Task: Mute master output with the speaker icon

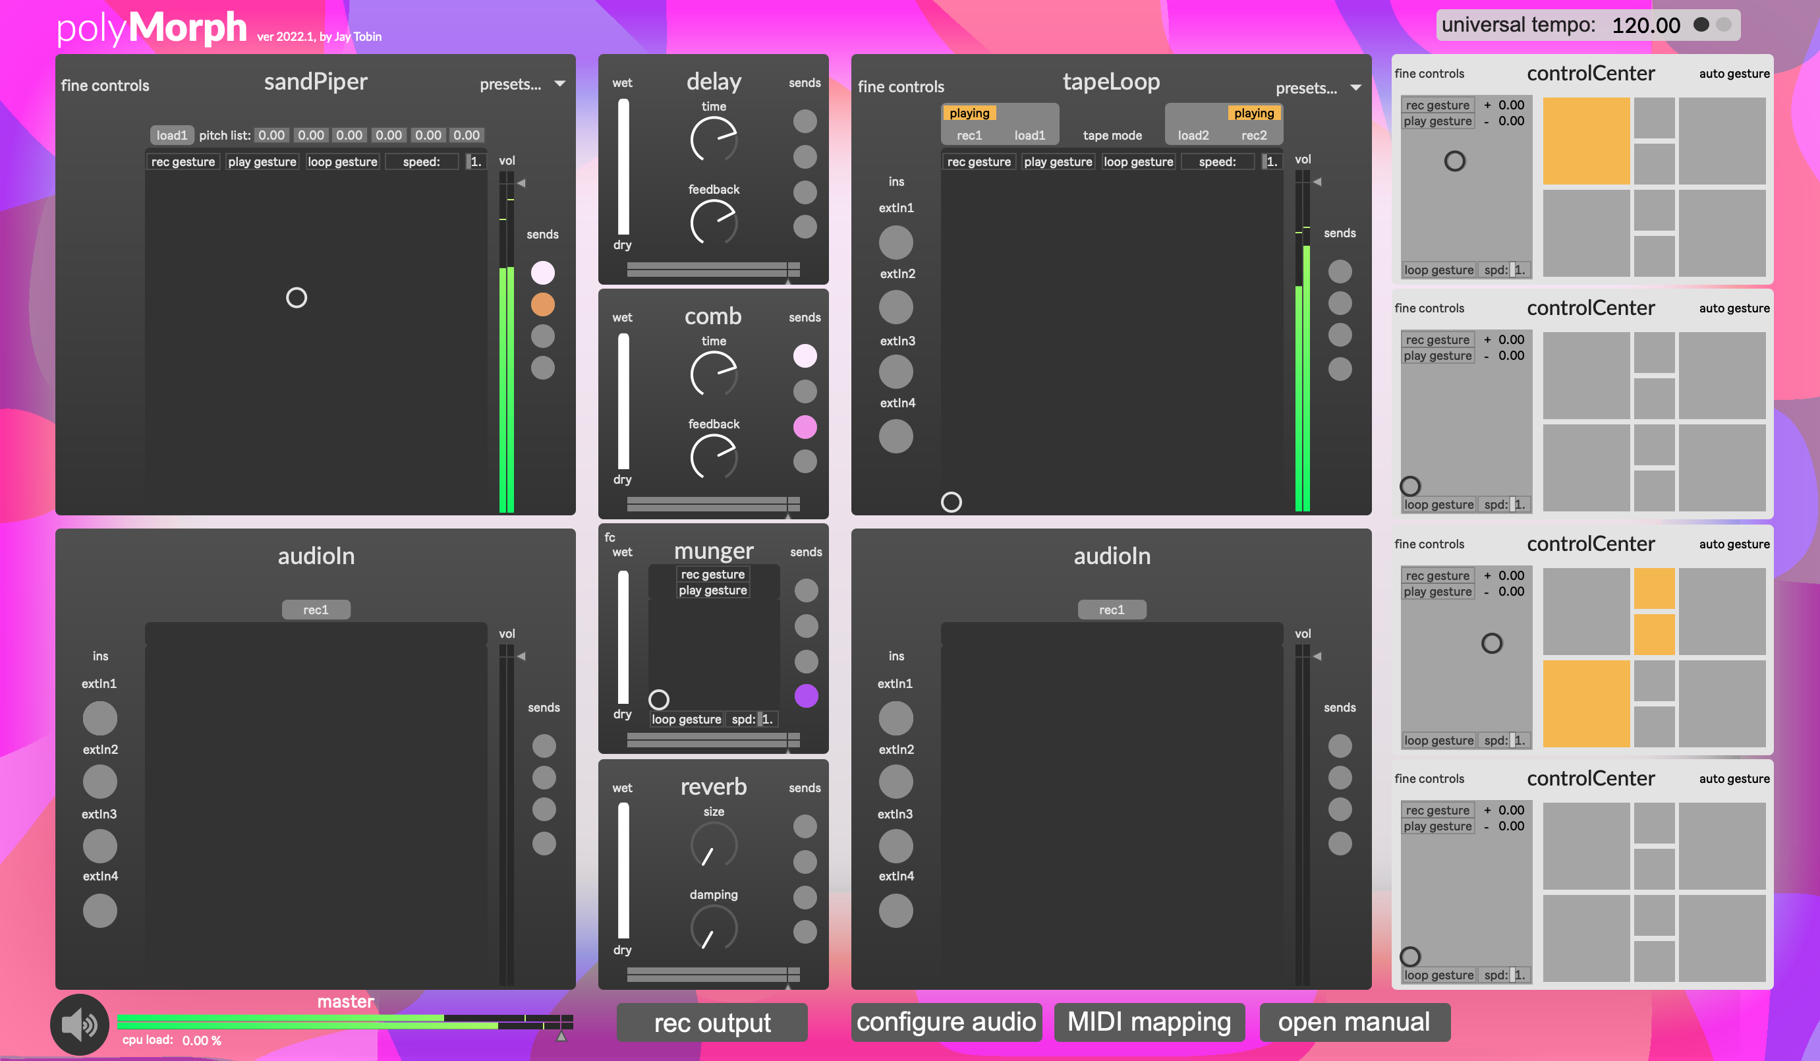Action: tap(80, 1024)
